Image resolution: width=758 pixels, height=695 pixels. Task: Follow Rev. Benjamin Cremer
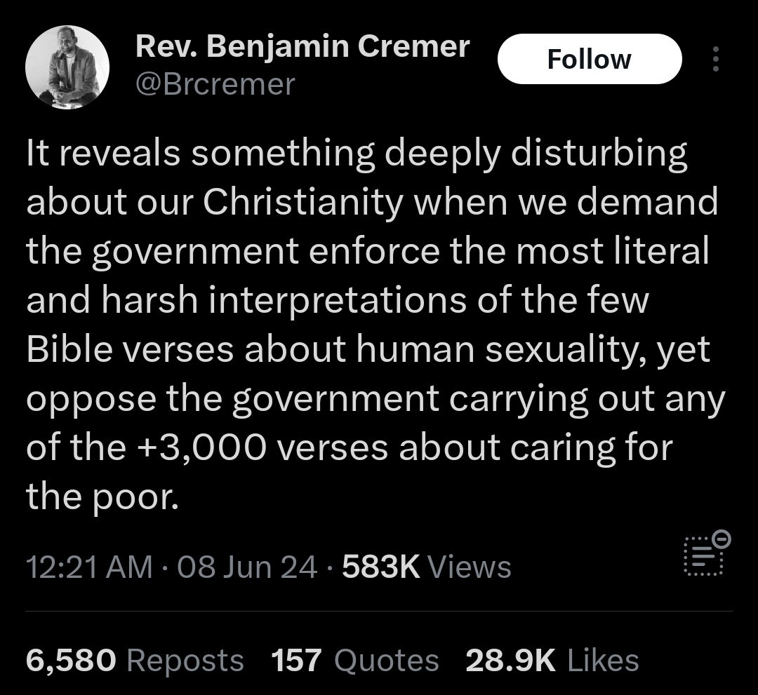590,59
